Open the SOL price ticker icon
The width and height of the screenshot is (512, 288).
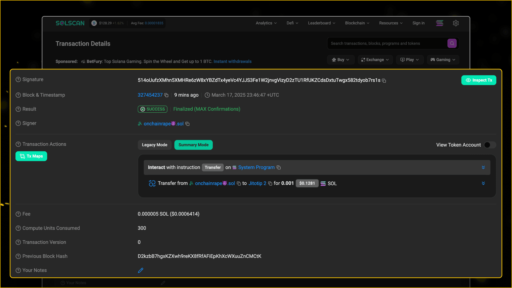pyautogui.click(x=94, y=23)
